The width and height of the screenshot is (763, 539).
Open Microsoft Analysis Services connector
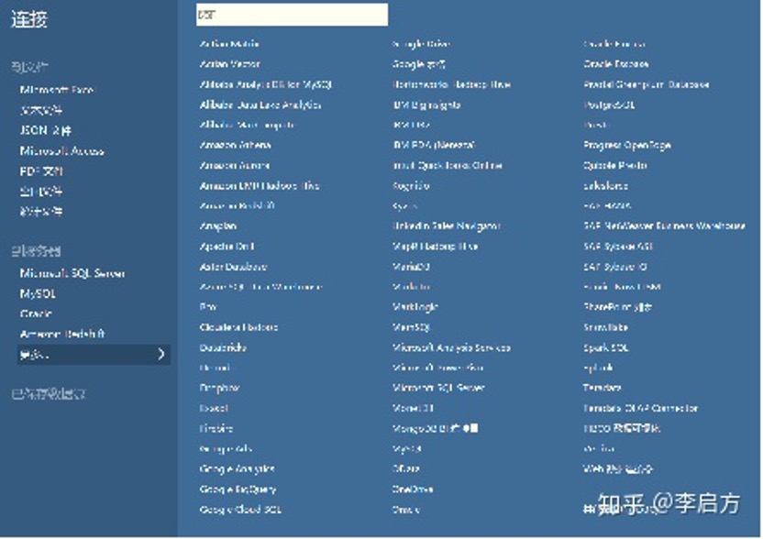(451, 347)
